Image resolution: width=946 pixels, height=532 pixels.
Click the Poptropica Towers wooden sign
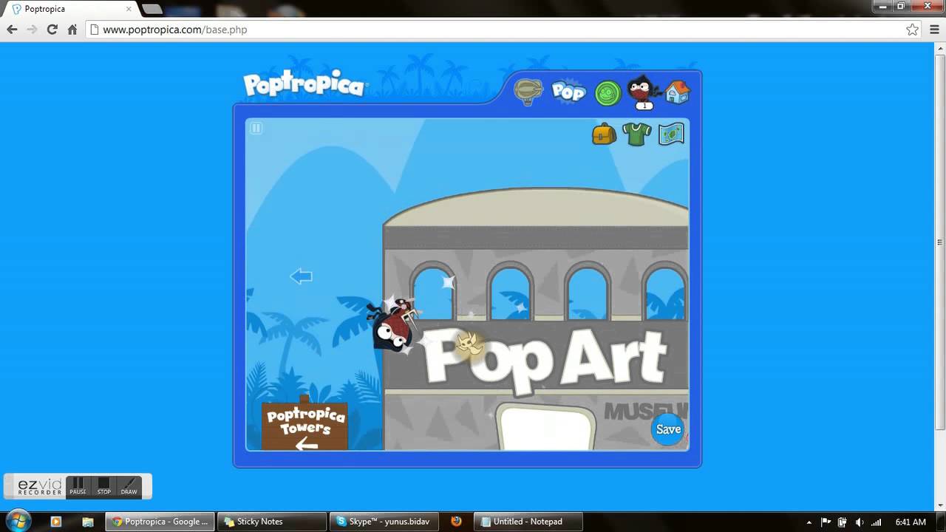pos(304,425)
